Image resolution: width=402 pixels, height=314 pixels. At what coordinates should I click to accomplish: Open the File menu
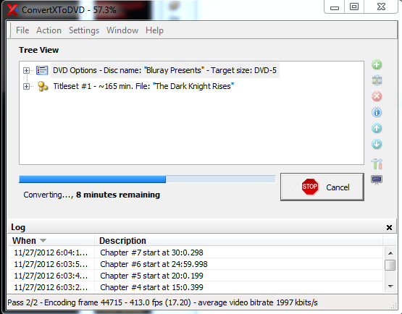pyautogui.click(x=22, y=30)
